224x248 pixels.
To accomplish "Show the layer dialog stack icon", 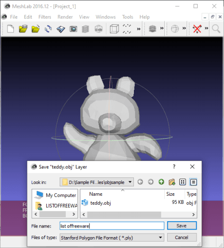I will coord(86,29).
